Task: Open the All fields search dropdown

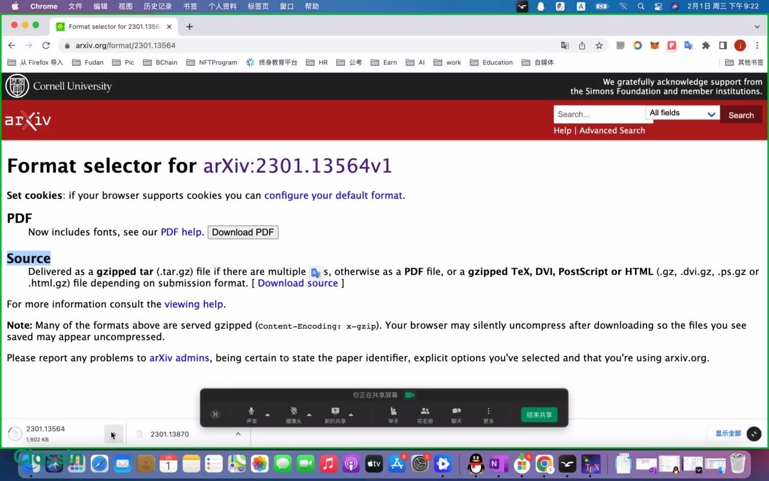Action: click(682, 113)
